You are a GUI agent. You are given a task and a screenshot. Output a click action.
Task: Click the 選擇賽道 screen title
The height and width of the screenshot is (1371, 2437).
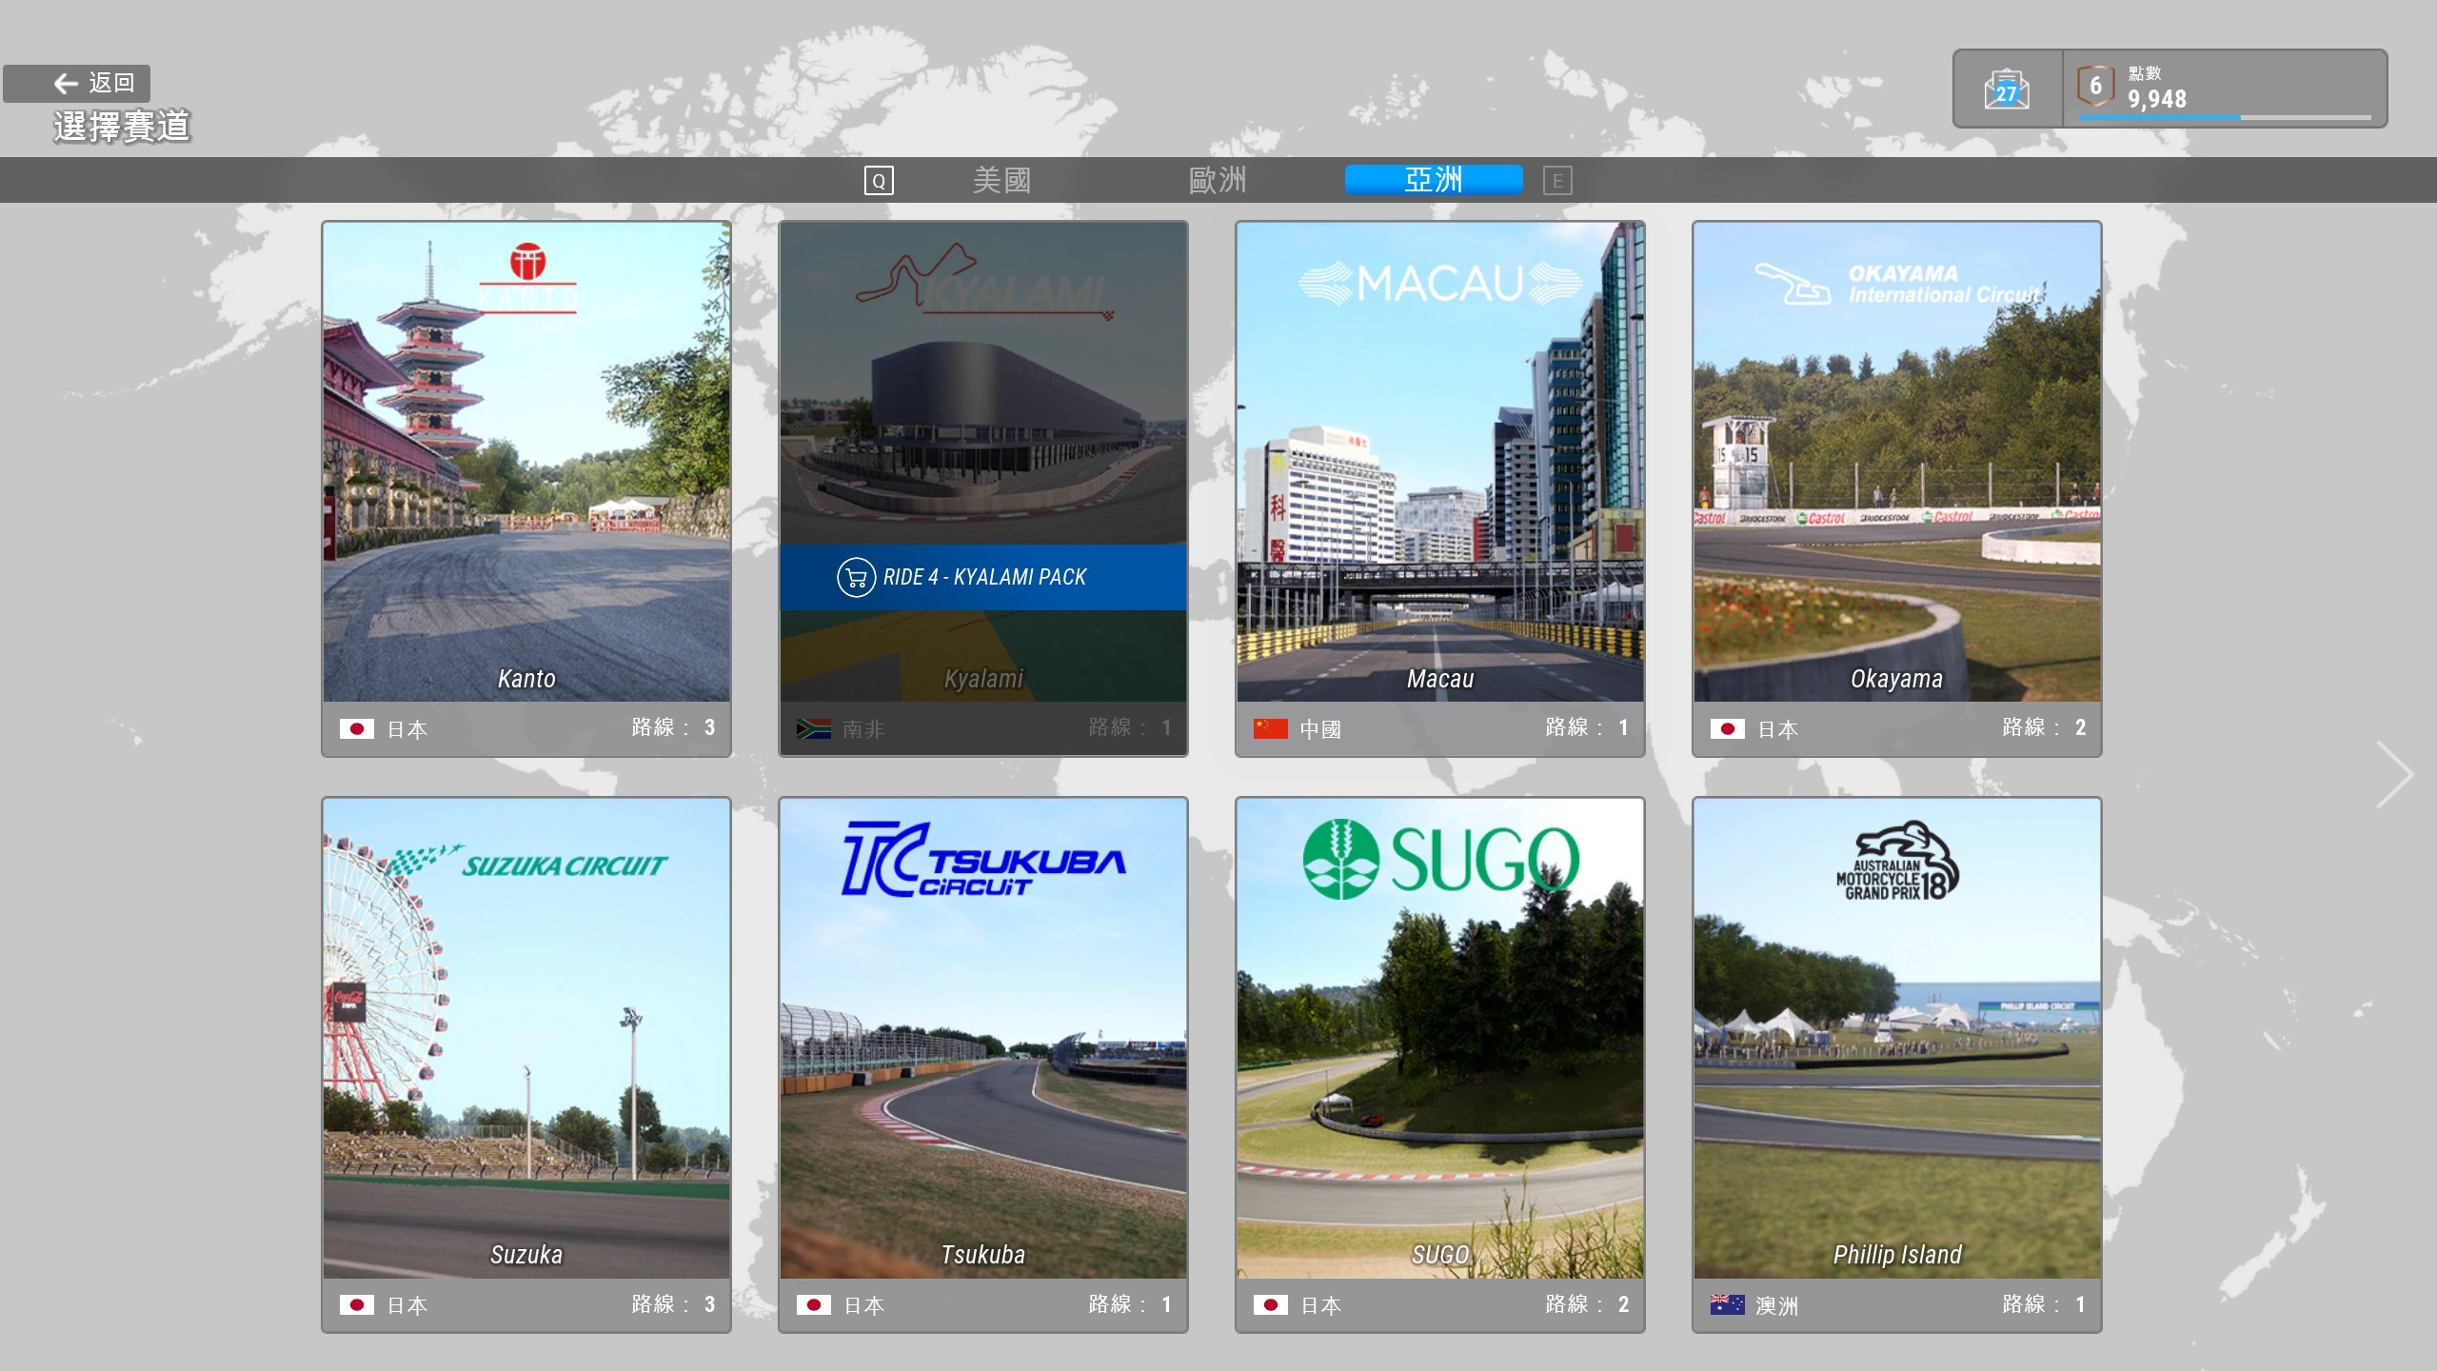click(x=122, y=128)
